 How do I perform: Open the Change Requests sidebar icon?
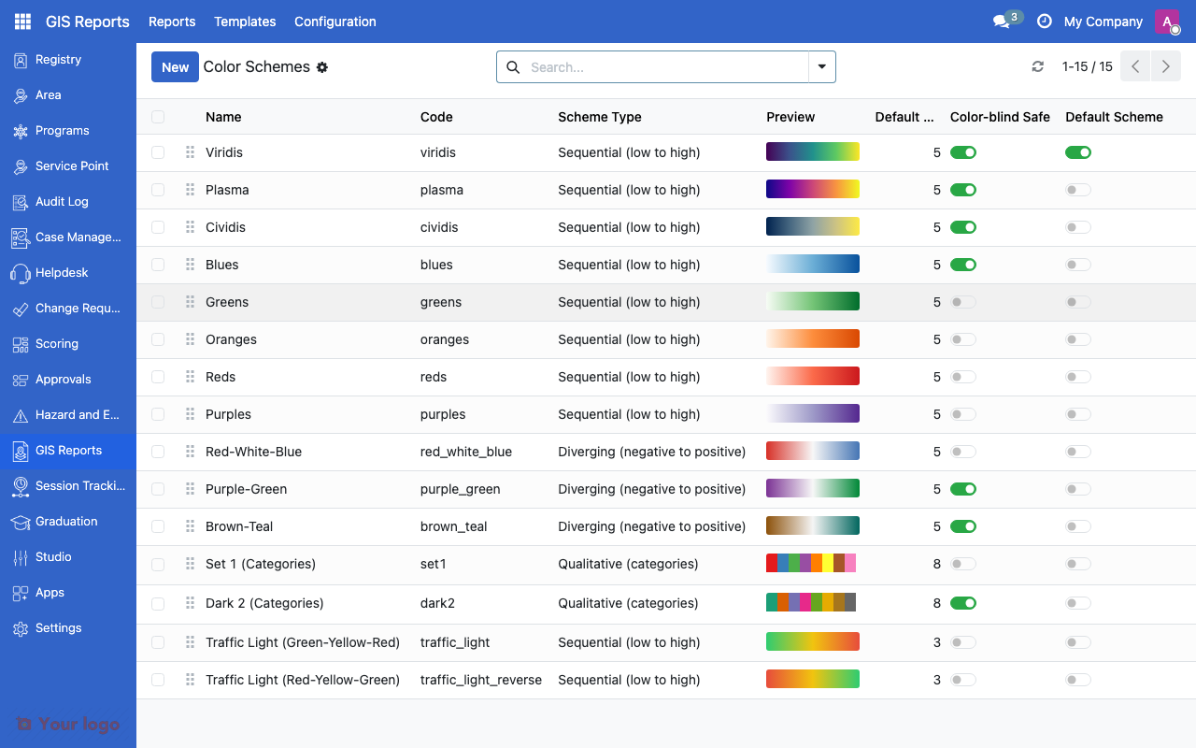click(21, 309)
